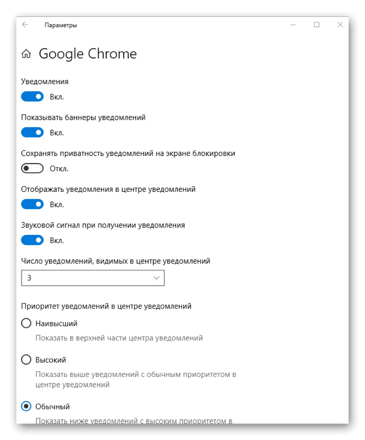Select the Обычный priority radio button
Screen dimensions: 365x440
(26, 406)
